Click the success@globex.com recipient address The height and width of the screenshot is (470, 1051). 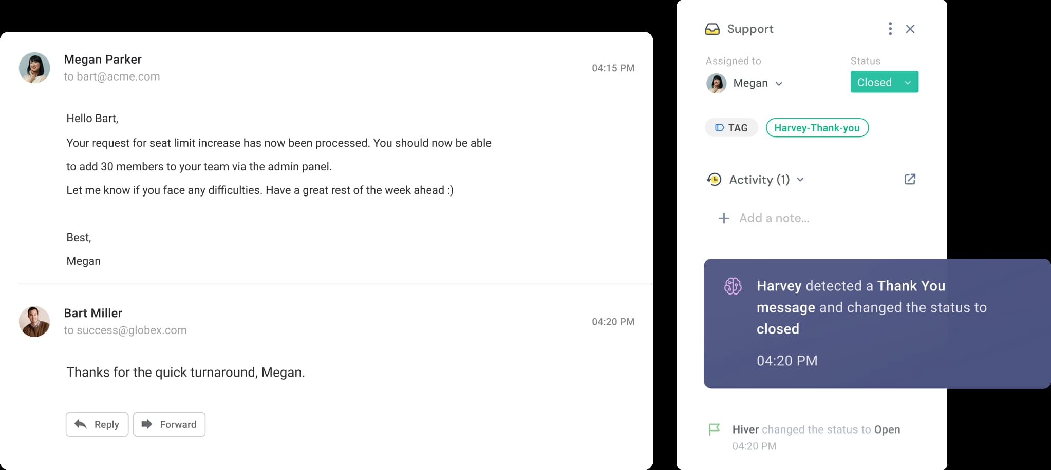tap(132, 330)
